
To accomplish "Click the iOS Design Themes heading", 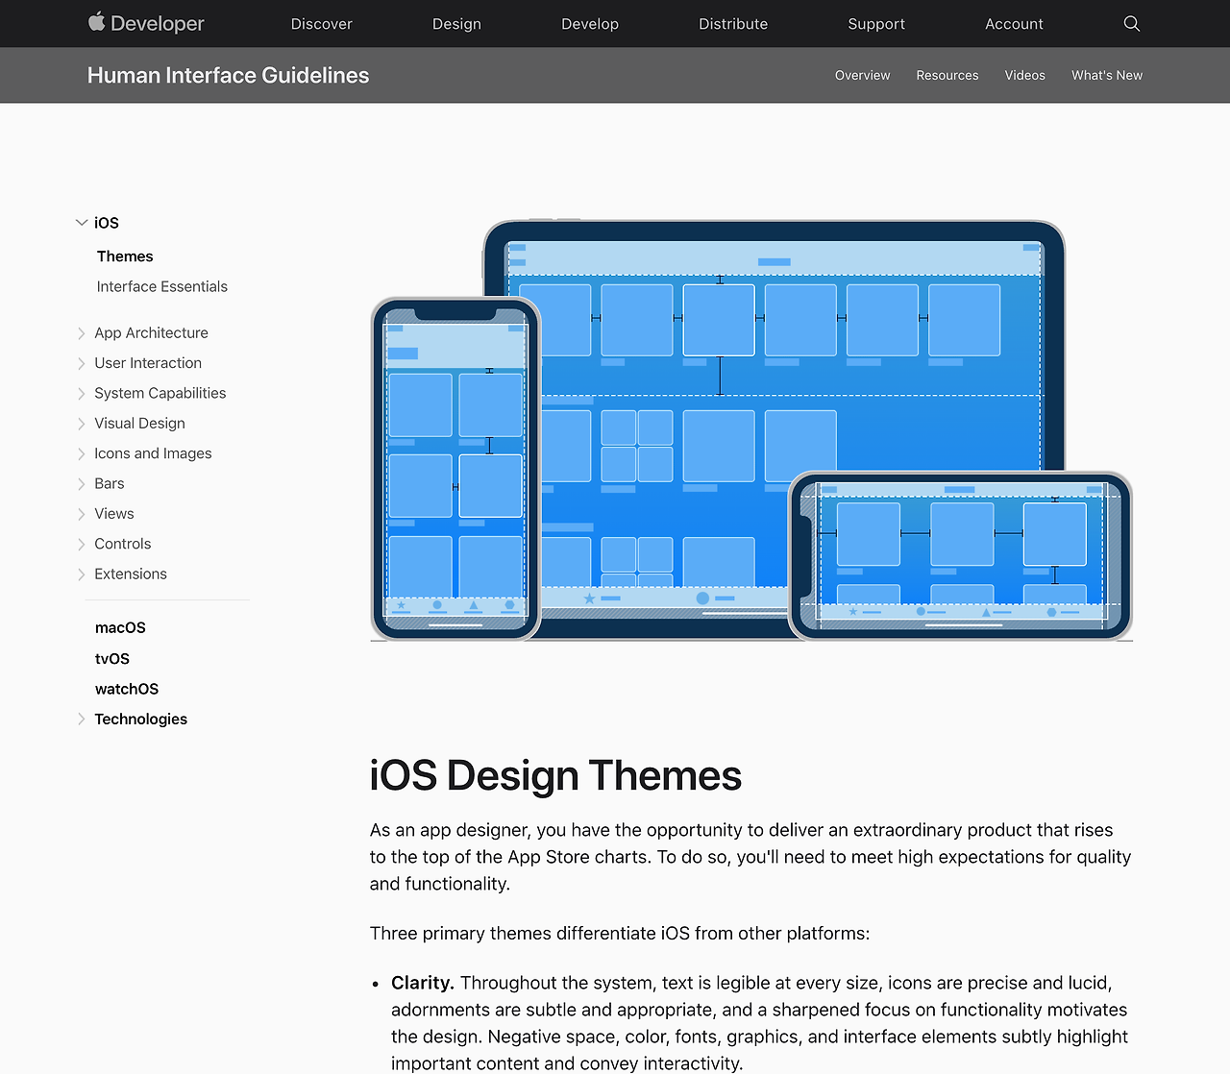I will pos(555,775).
